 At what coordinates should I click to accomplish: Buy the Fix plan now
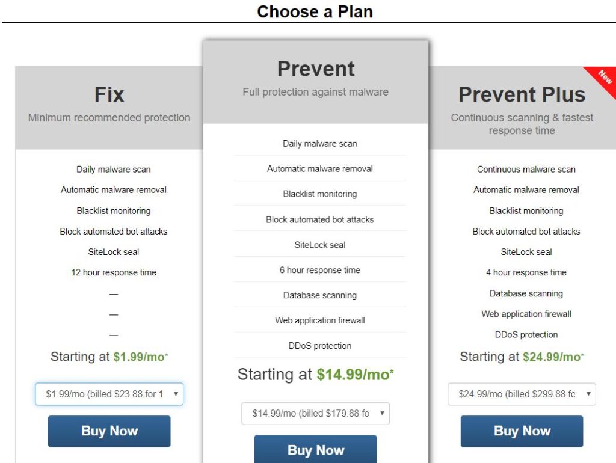109,431
